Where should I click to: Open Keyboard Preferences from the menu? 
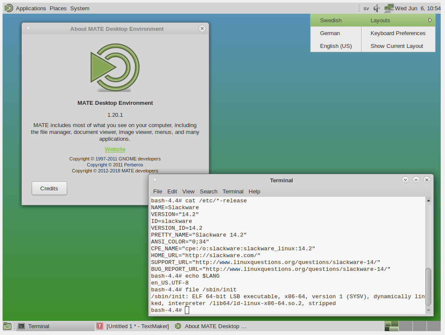point(398,33)
